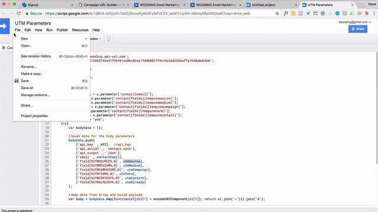Image resolution: width=378 pixels, height=212 pixels.
Task: Bookmark page with the star icon
Action: point(277,14)
